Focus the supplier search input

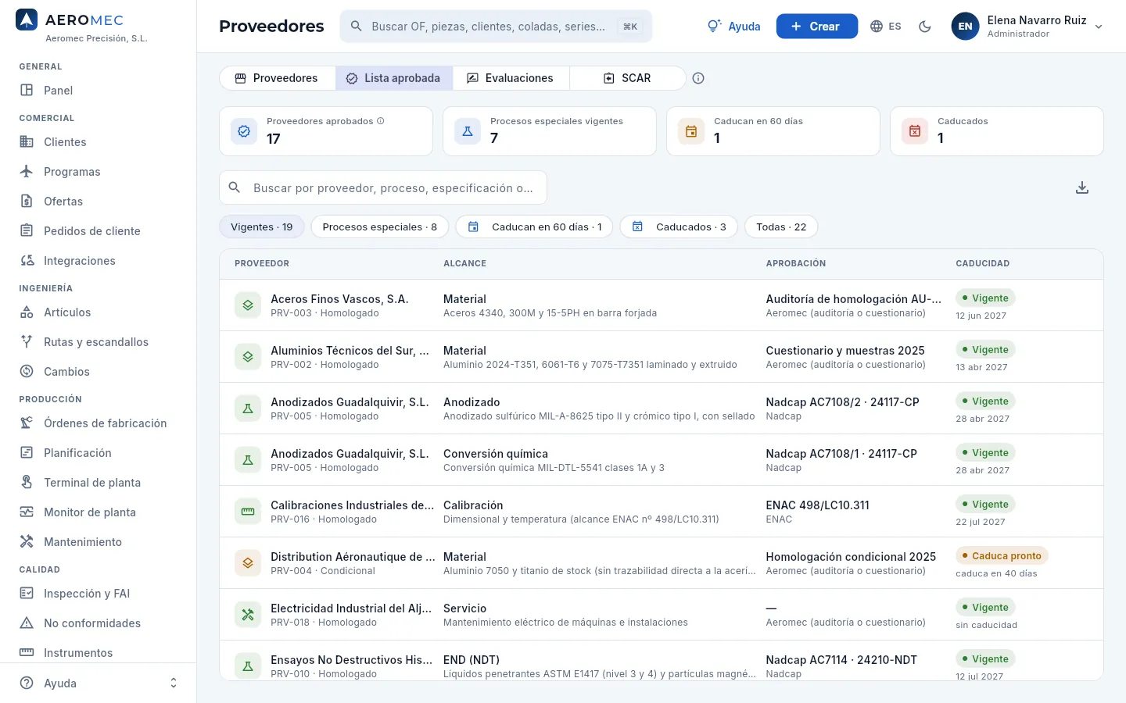[383, 187]
